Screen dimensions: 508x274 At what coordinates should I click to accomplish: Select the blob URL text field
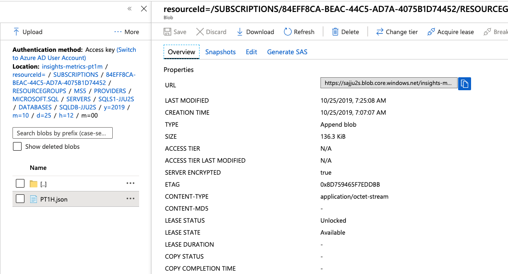[389, 83]
